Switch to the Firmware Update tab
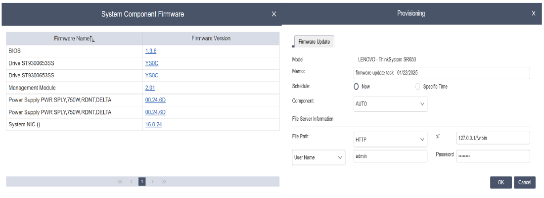544x198 pixels. click(314, 42)
